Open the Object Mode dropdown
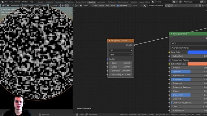The width and height of the screenshot is (207, 116). pyautogui.click(x=14, y=6)
